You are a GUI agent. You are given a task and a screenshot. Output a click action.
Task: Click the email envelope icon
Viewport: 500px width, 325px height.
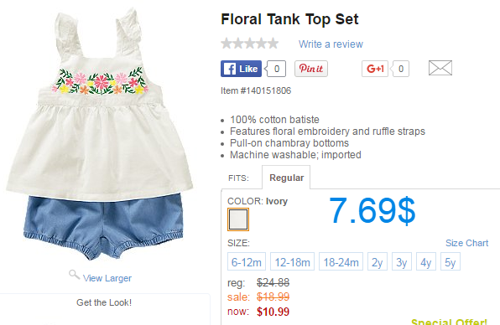tap(440, 68)
